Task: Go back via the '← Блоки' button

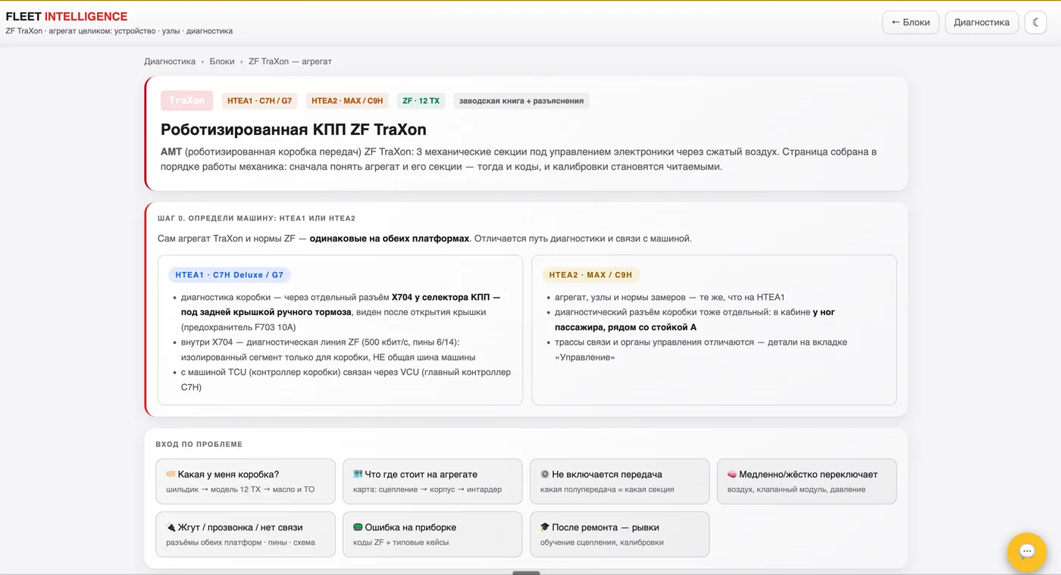Action: point(910,22)
